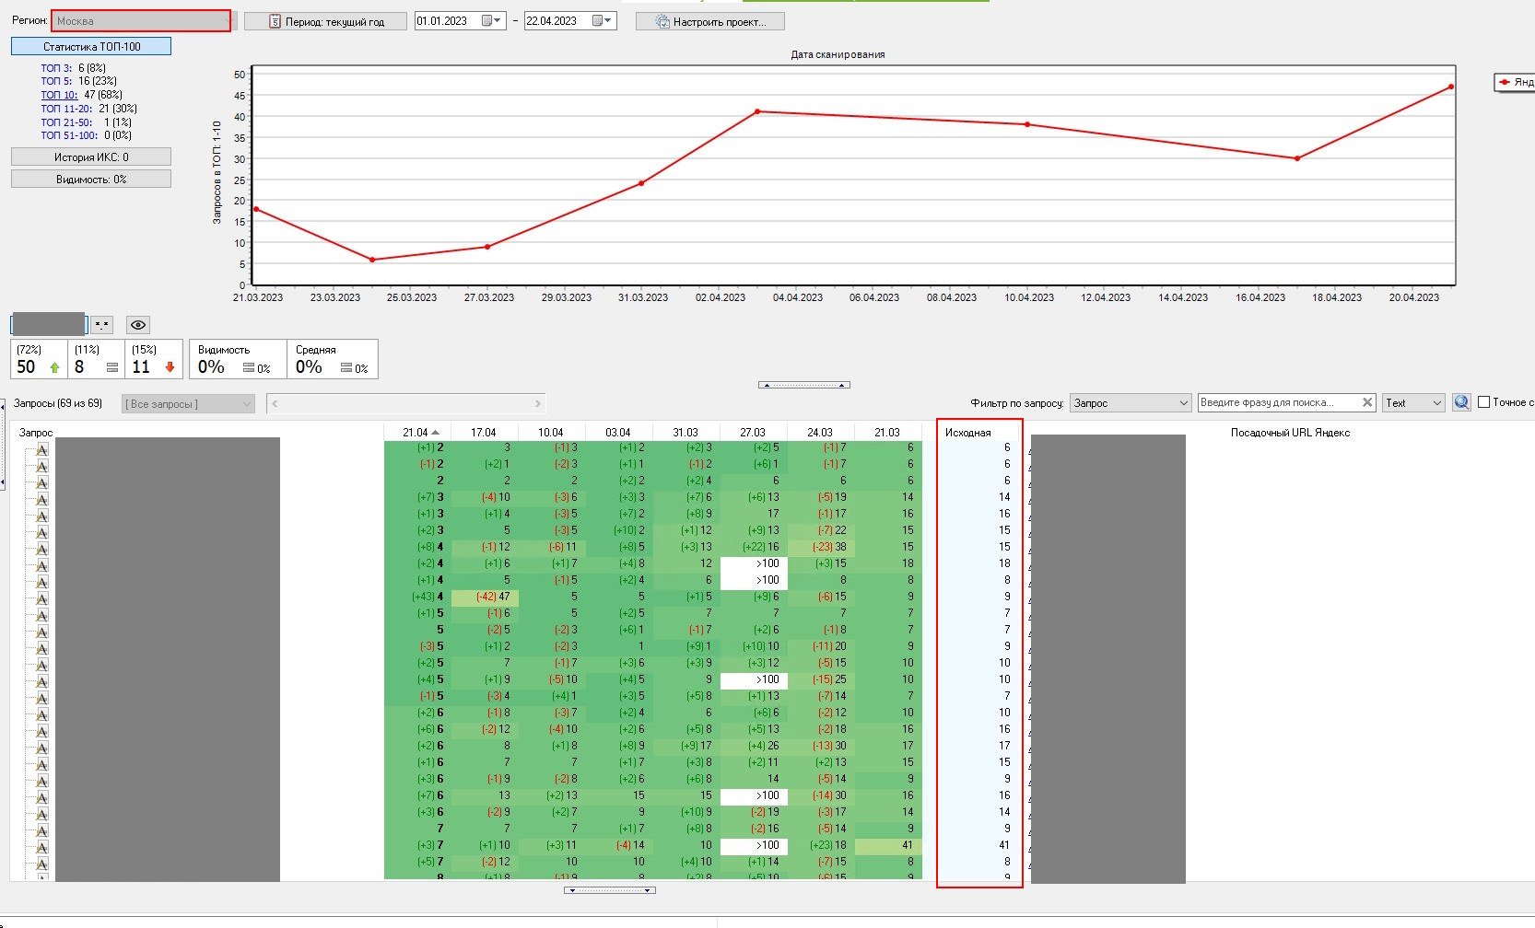Image resolution: width=1535 pixels, height=928 pixels.
Task: Click the 'ТОП 10:' statistics link
Action: pos(59,95)
